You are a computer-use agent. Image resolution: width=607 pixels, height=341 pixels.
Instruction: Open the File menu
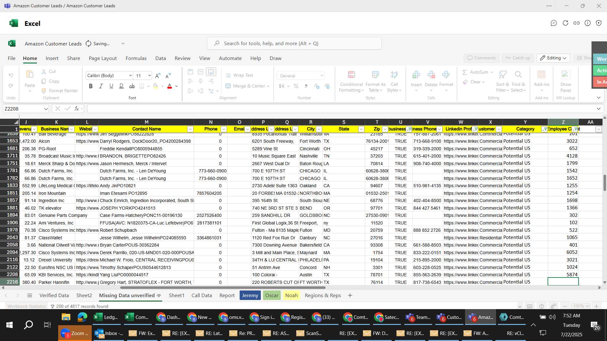tap(12, 58)
